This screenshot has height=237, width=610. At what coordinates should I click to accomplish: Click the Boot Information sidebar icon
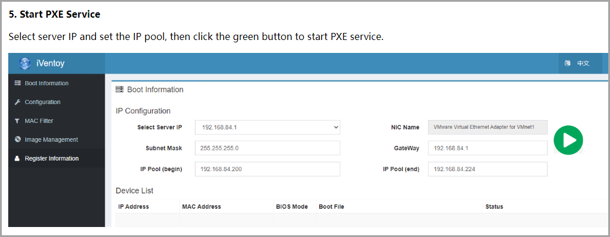tap(18, 83)
